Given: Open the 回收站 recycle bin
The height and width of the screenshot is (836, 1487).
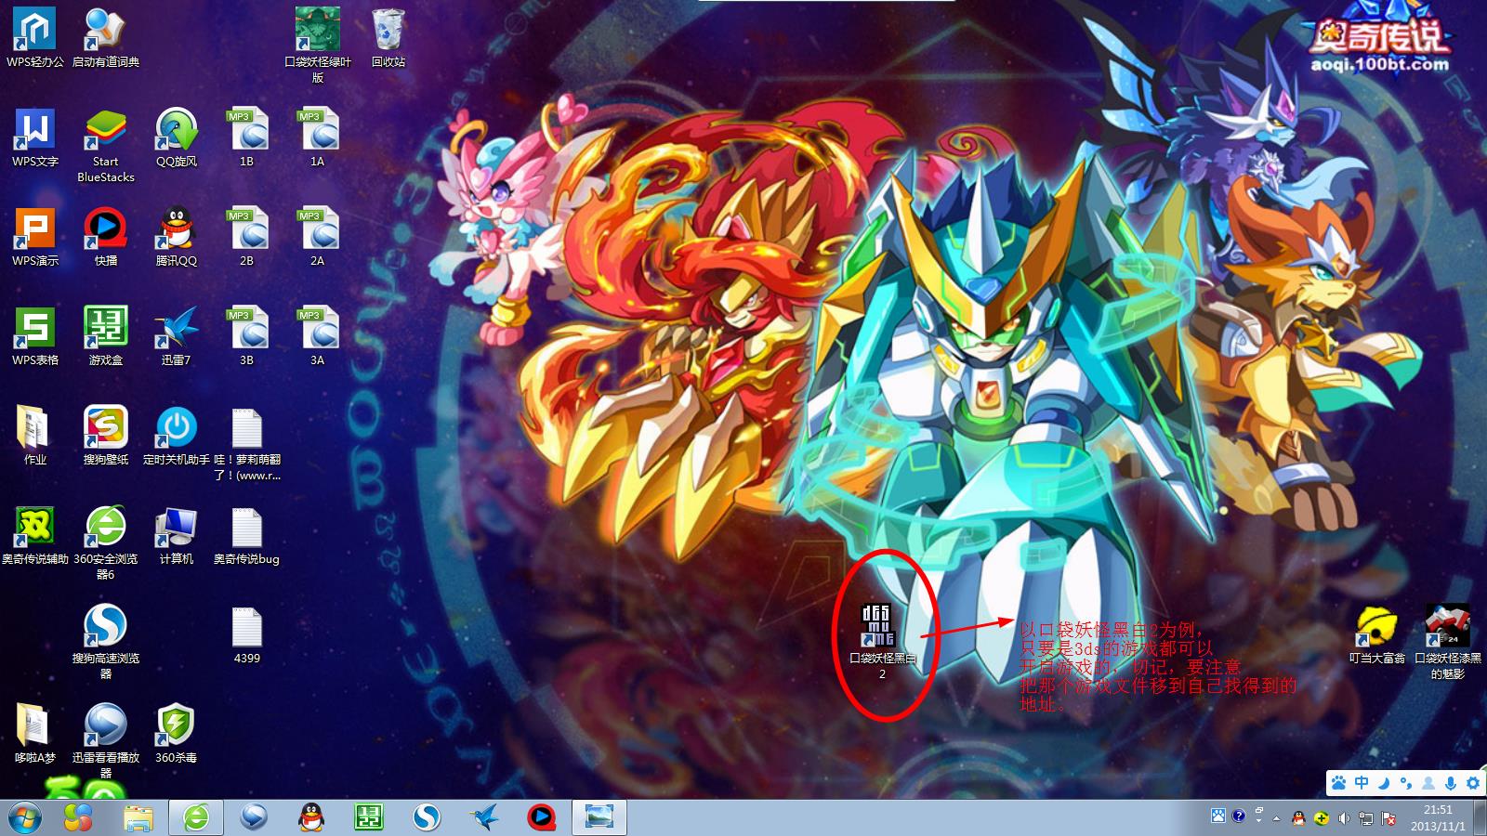Looking at the screenshot, I should 388,37.
